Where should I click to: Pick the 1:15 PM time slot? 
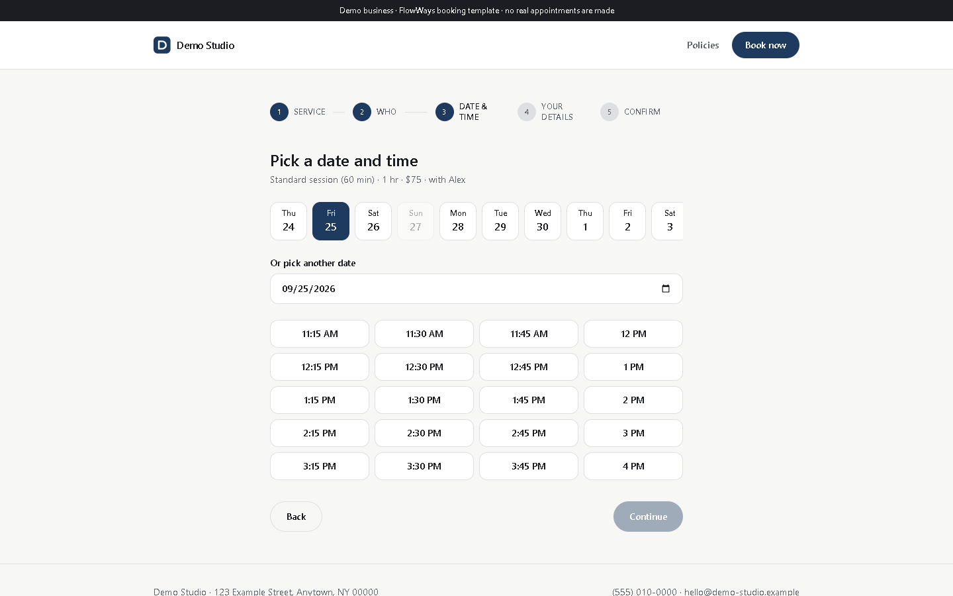[320, 400]
